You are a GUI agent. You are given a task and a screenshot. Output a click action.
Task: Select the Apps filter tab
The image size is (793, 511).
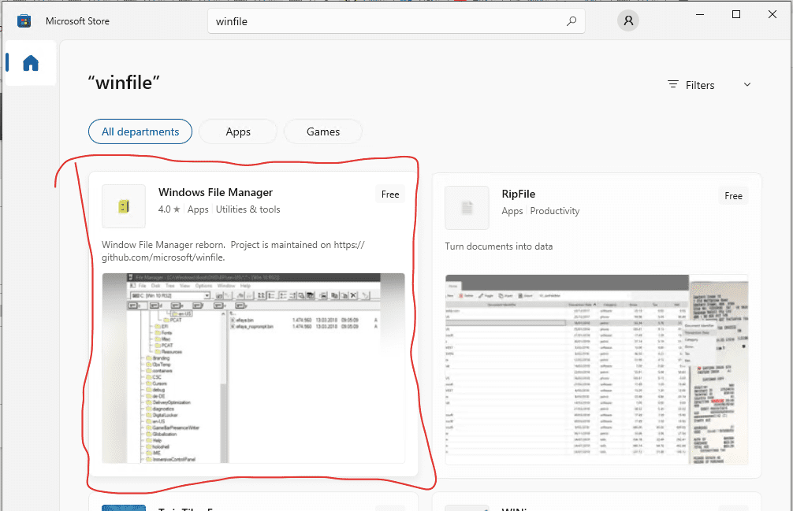tap(238, 131)
